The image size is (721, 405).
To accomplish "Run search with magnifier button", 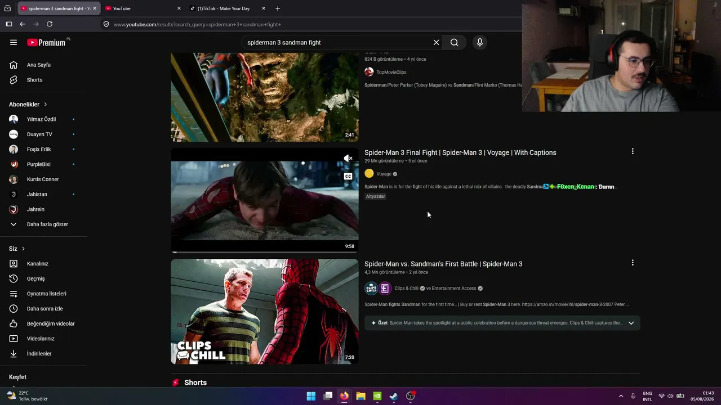I will click(x=454, y=42).
